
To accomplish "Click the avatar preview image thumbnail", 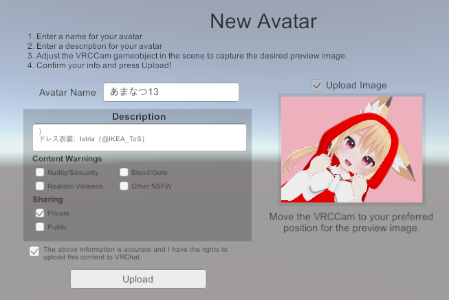I will click(351, 149).
